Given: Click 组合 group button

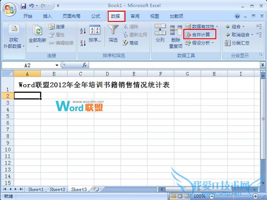Looking at the screenshot, I should [x=233, y=27].
